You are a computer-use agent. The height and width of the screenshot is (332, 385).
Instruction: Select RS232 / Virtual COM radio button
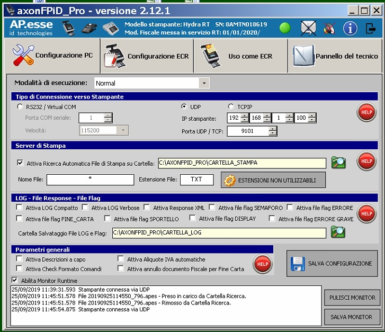click(x=20, y=107)
